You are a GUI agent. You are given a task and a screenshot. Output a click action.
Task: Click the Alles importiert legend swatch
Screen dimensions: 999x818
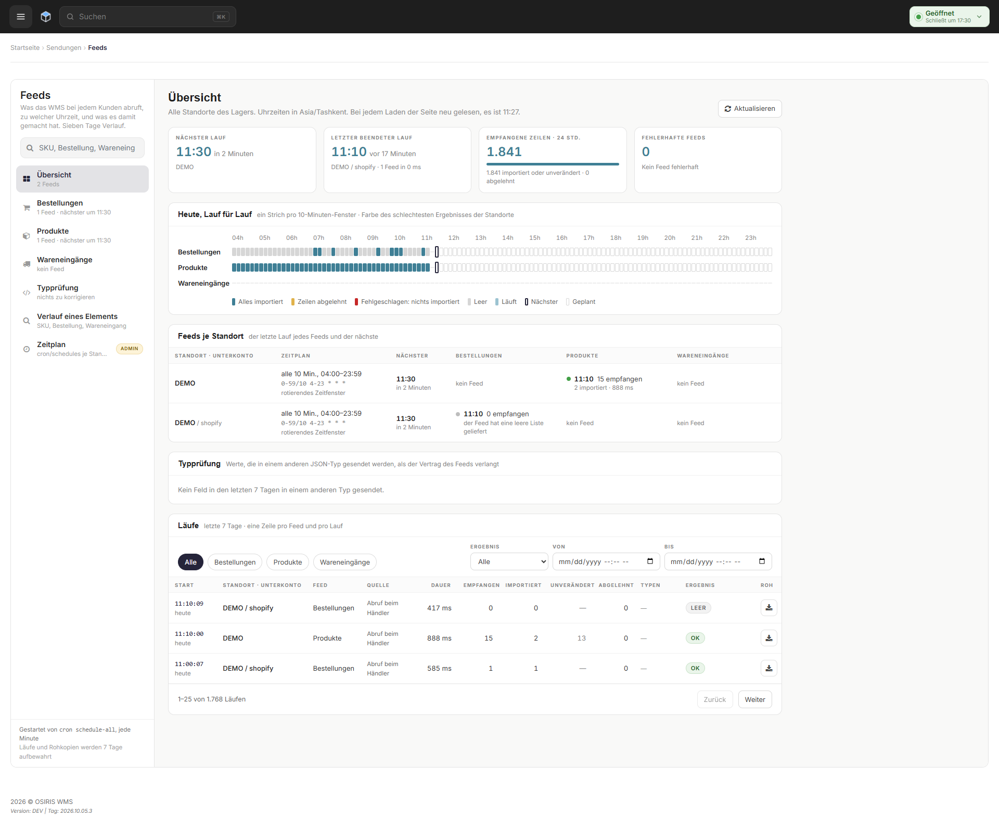click(x=234, y=302)
